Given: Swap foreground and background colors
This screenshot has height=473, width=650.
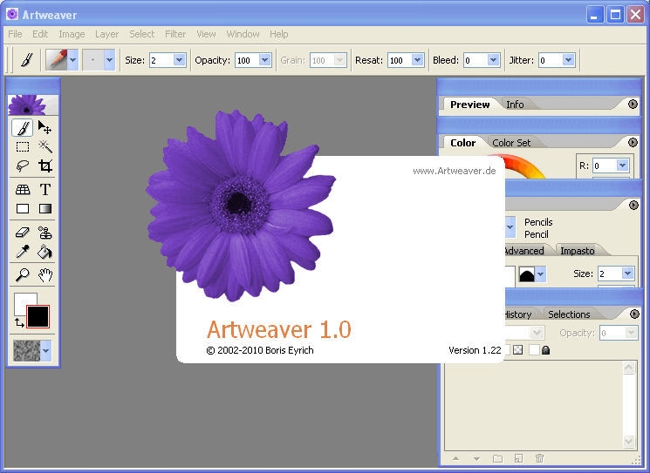Looking at the screenshot, I should [x=19, y=322].
